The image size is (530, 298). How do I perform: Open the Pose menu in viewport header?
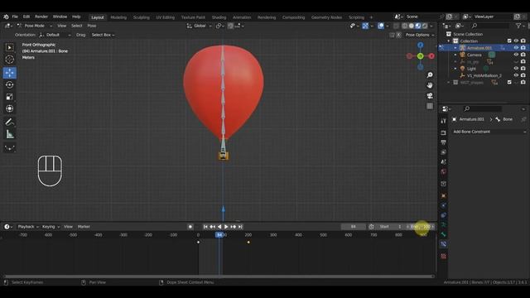92,26
